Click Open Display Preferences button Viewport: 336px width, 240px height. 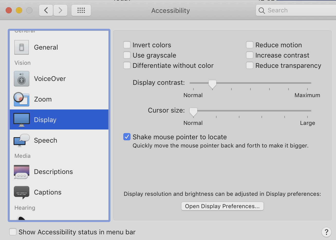(x=222, y=206)
